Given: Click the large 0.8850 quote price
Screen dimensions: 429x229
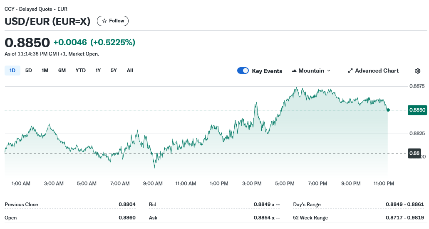Looking at the screenshot, I should (x=27, y=43).
